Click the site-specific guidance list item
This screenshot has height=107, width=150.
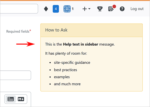(72, 62)
